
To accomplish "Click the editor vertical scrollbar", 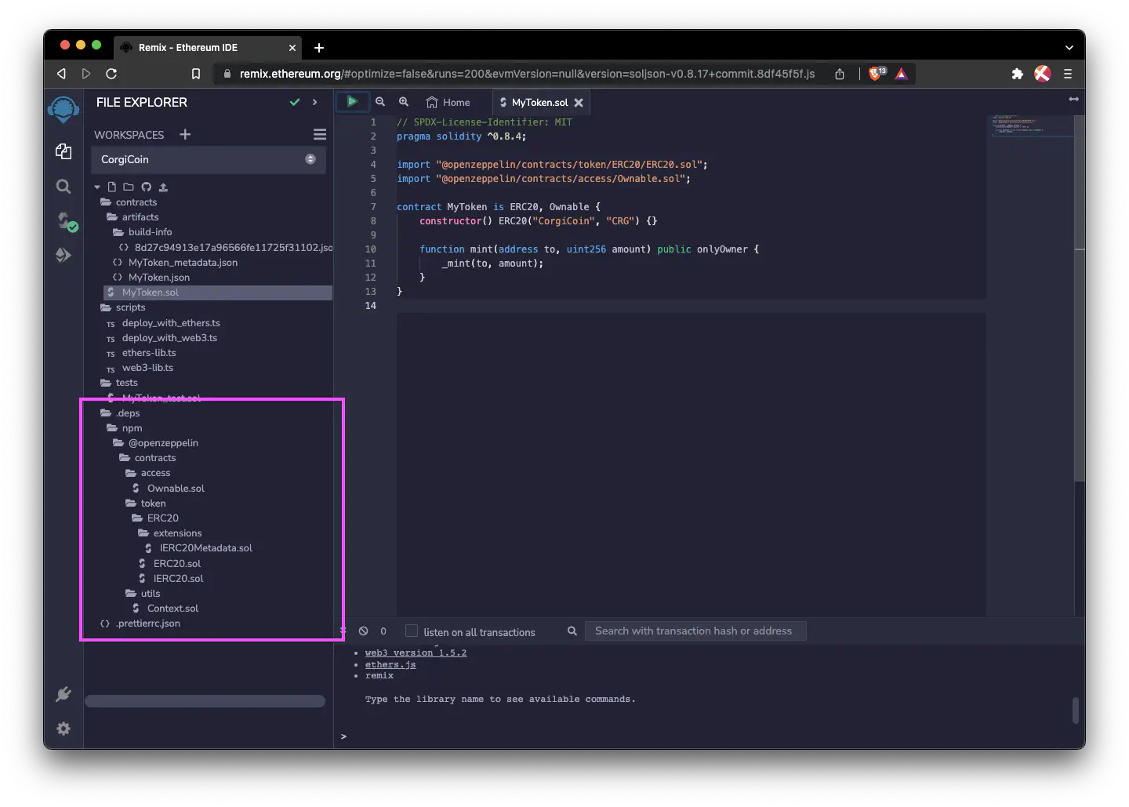I will pos(1080,298).
